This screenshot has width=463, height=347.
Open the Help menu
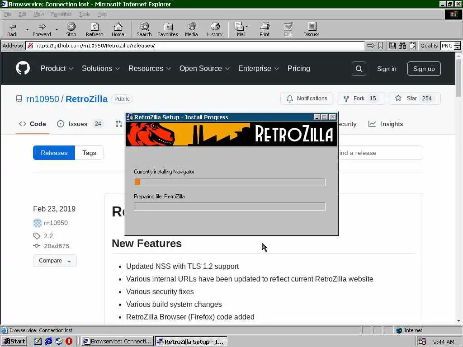pyautogui.click(x=102, y=14)
